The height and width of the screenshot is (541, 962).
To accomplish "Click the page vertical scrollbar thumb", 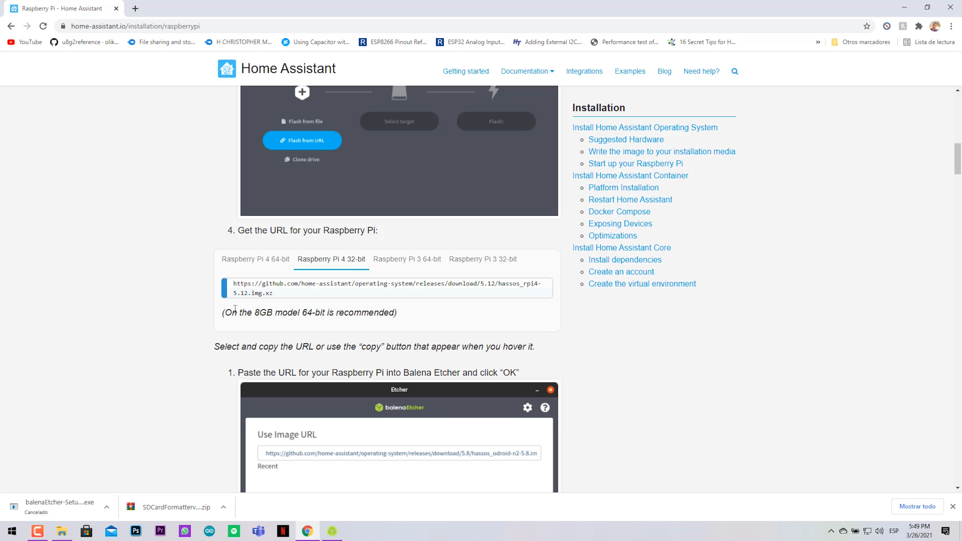I will tap(957, 159).
